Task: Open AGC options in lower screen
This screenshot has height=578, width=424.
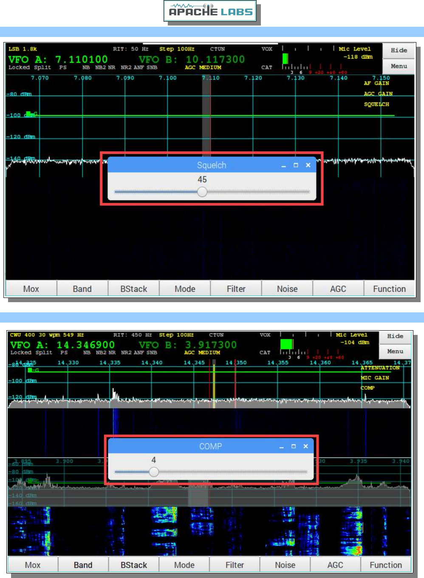Action: pyautogui.click(x=335, y=565)
